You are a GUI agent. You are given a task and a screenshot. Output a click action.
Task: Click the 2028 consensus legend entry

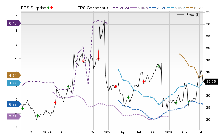pos(195,8)
